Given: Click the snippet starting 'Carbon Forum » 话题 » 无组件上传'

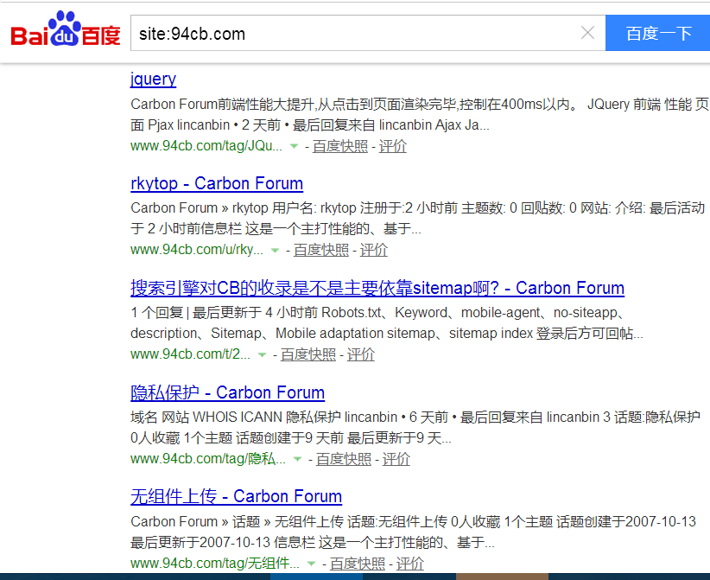Looking at the screenshot, I should point(413,532).
